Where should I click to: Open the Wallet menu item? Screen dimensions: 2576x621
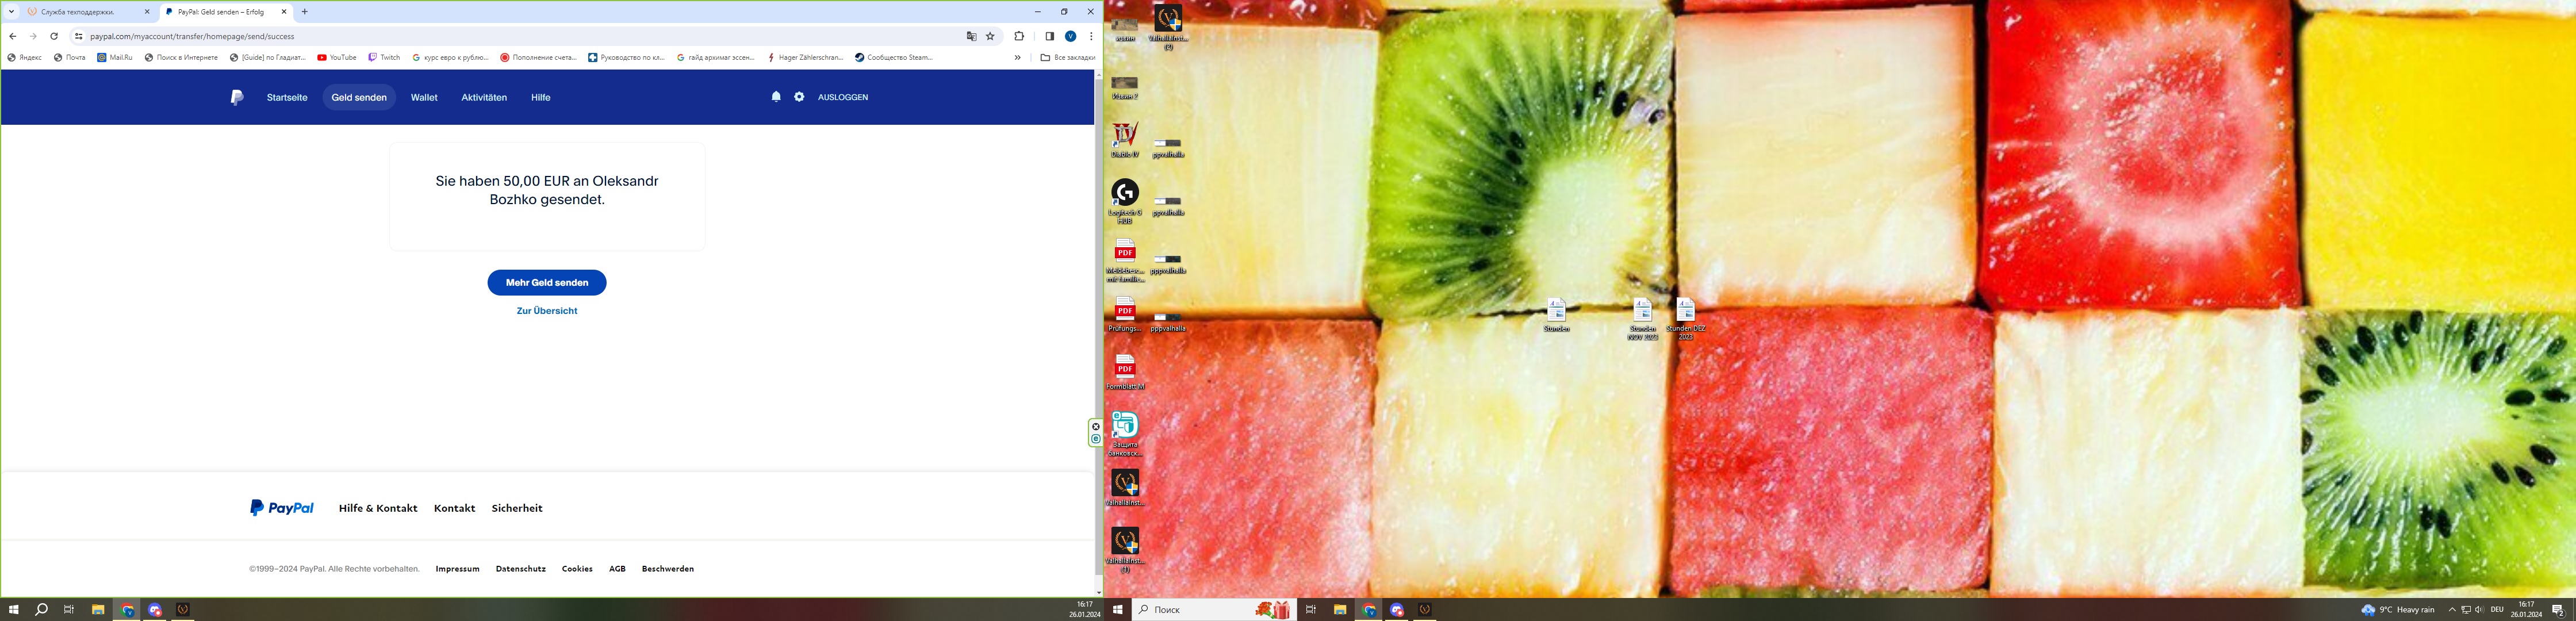(x=424, y=97)
